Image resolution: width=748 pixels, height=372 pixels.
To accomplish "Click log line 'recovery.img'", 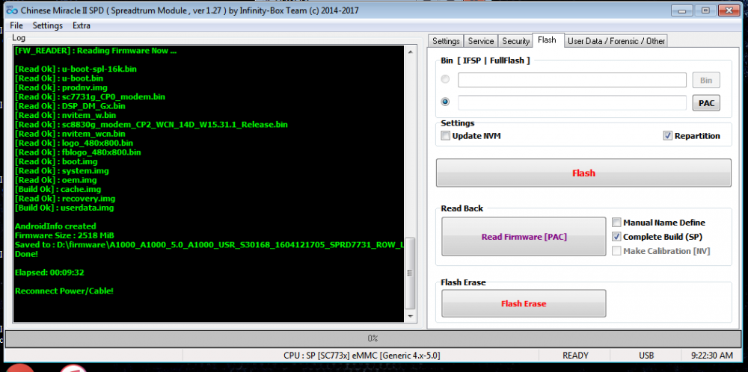I will (65, 199).
